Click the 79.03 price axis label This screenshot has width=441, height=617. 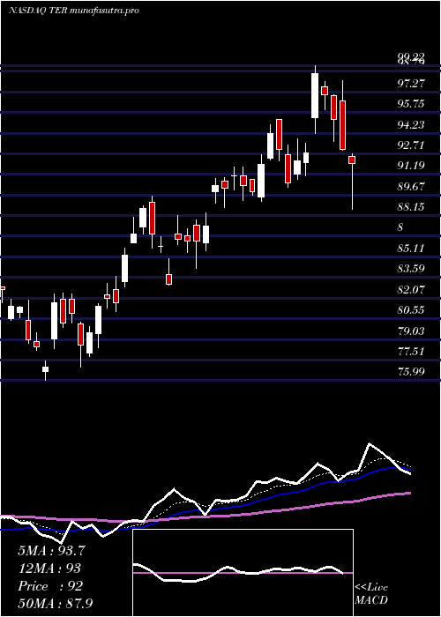pos(411,331)
